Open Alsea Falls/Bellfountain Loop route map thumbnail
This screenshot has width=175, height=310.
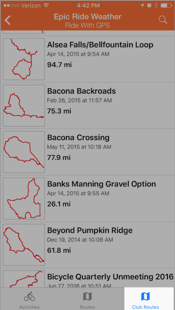[24, 59]
